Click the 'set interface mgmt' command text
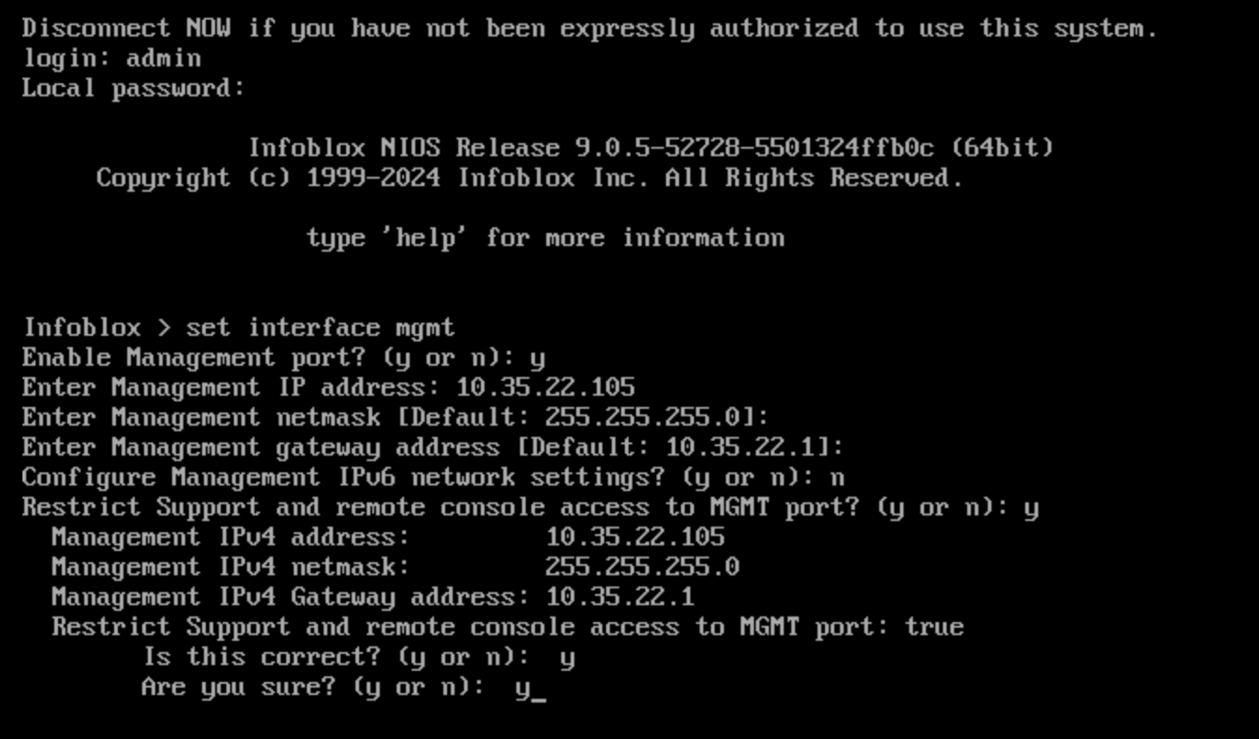The image size is (1259, 739). click(320, 328)
